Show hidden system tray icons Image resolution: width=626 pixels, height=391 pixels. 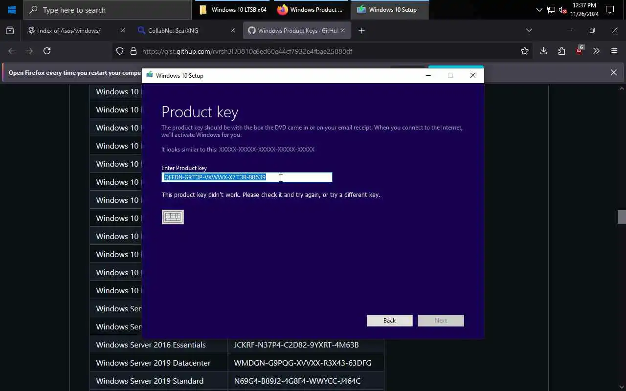point(539,10)
